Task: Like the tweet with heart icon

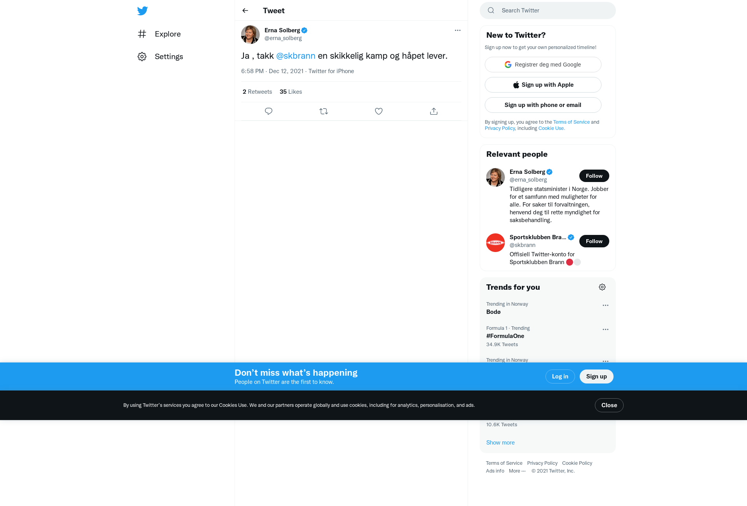Action: 379,111
